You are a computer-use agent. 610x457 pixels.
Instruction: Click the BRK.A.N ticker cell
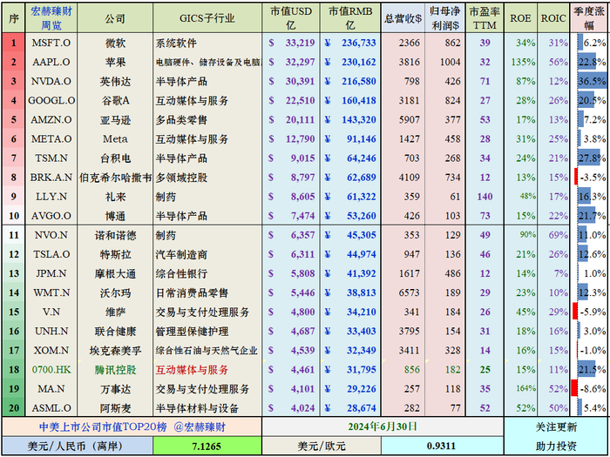click(x=51, y=178)
